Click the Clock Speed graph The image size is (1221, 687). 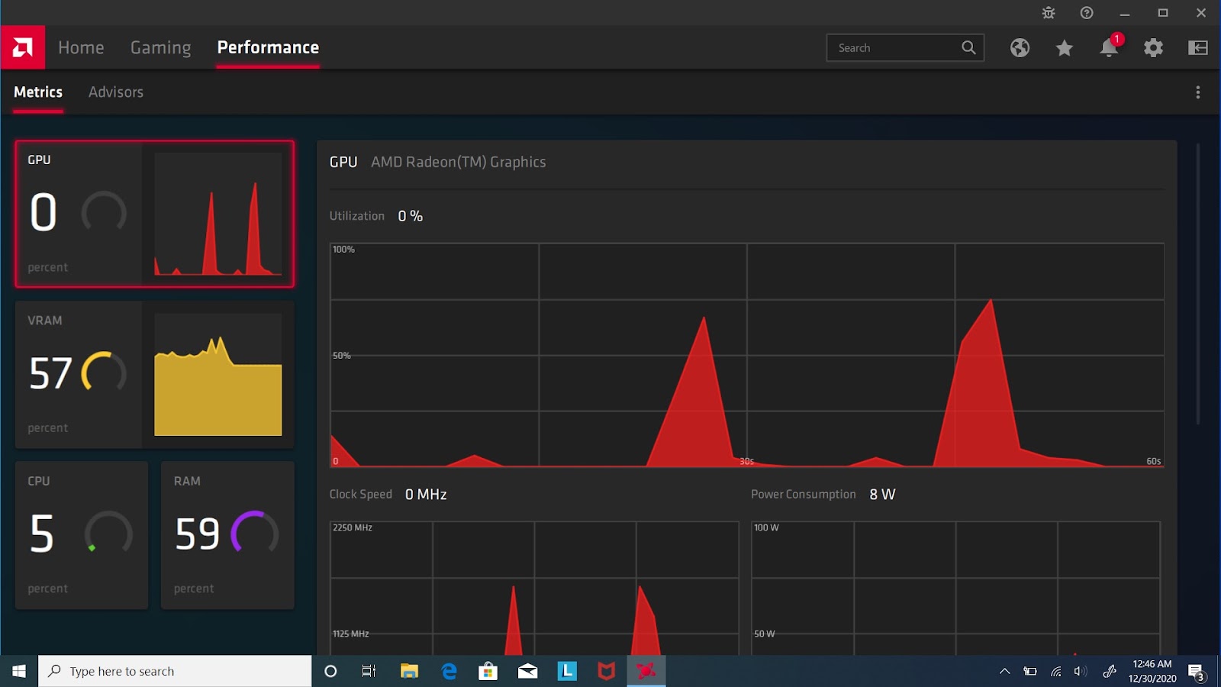[534, 588]
